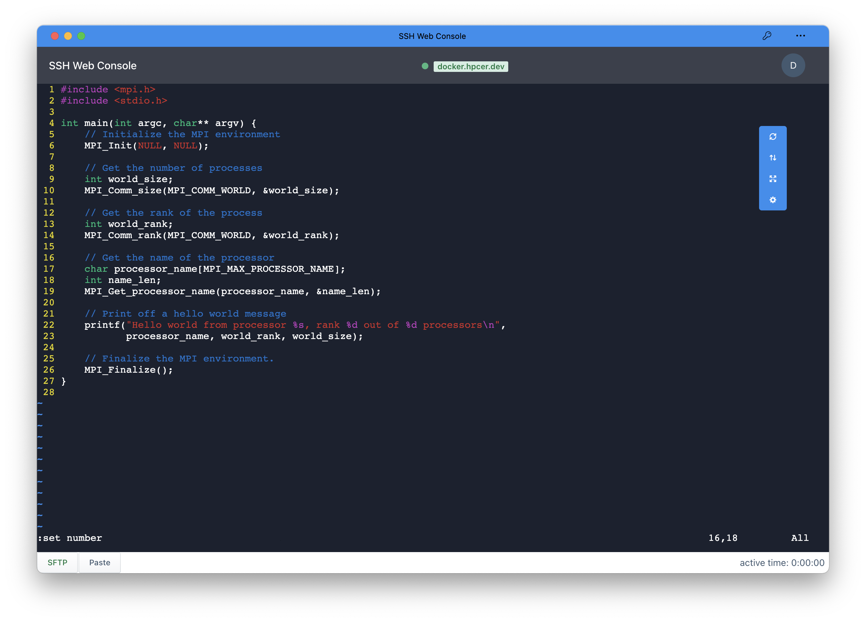This screenshot has width=866, height=622.
Task: Click the key icon in title bar
Action: point(767,36)
